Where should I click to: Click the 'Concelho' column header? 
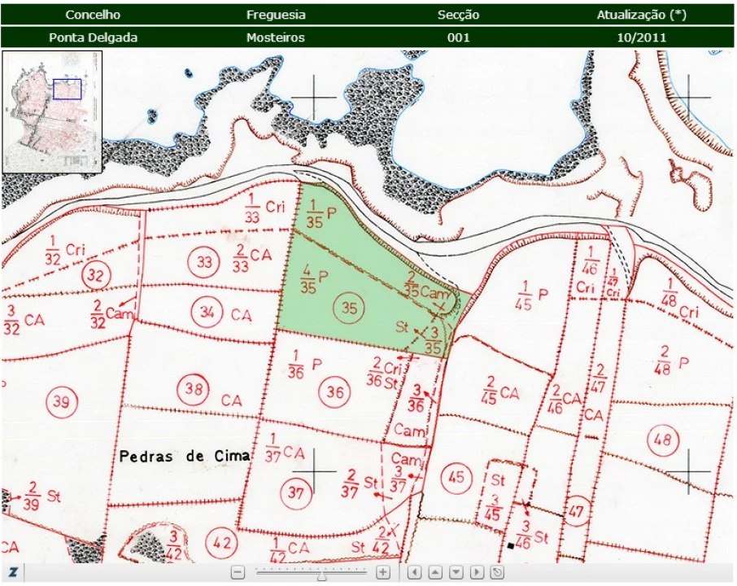(93, 15)
